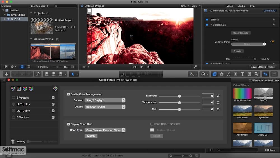Play the viewer clip

142,67
